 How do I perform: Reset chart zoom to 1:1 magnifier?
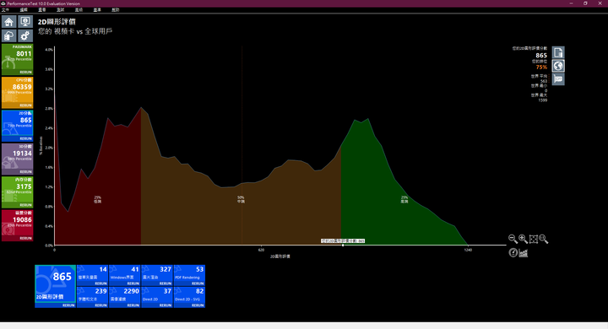[x=544, y=239]
